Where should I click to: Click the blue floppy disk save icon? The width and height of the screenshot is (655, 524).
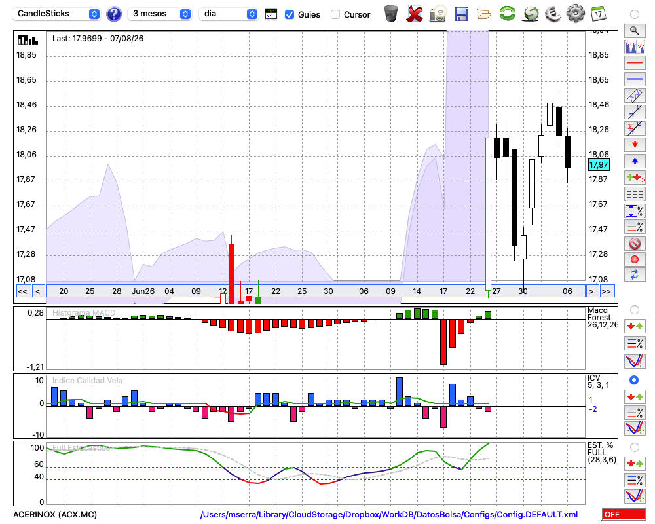coord(461,14)
